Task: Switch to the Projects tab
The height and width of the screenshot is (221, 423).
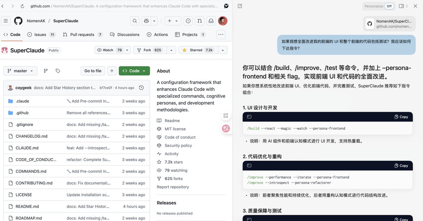Action: tap(190, 35)
